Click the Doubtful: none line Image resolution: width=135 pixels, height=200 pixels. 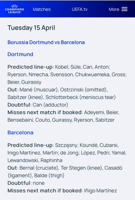coord(26,183)
